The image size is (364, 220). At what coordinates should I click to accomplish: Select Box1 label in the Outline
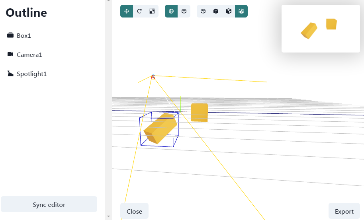tap(23, 35)
